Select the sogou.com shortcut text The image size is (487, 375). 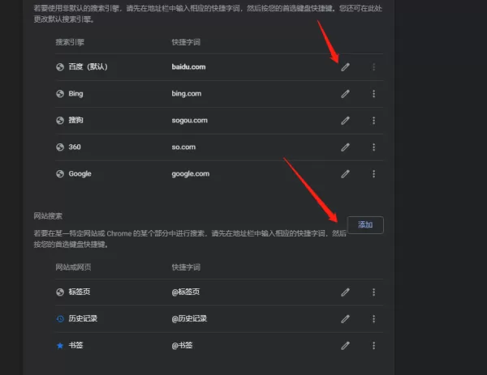coord(189,120)
